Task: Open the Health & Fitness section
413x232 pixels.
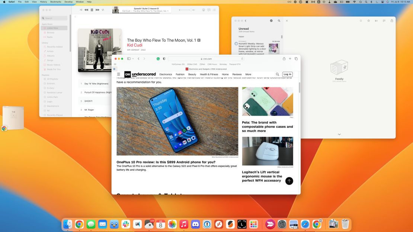Action: pos(209,74)
